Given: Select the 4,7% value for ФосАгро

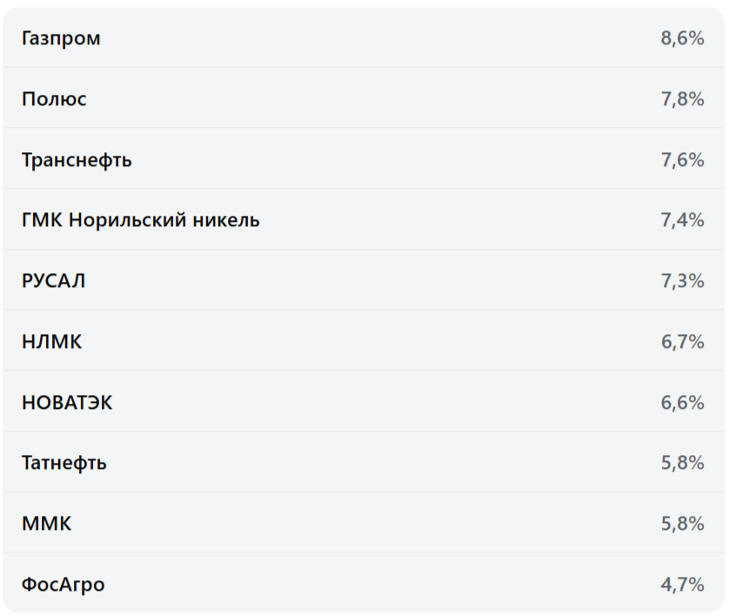Looking at the screenshot, I should 682,585.
